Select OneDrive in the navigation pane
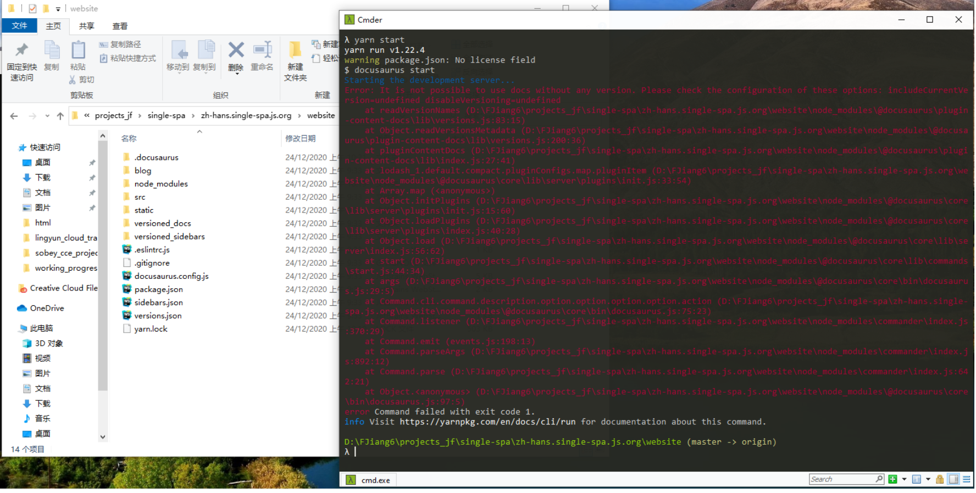 pos(41,309)
